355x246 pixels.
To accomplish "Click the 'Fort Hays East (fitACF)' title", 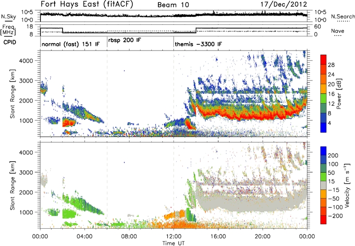I will pos(87,4).
